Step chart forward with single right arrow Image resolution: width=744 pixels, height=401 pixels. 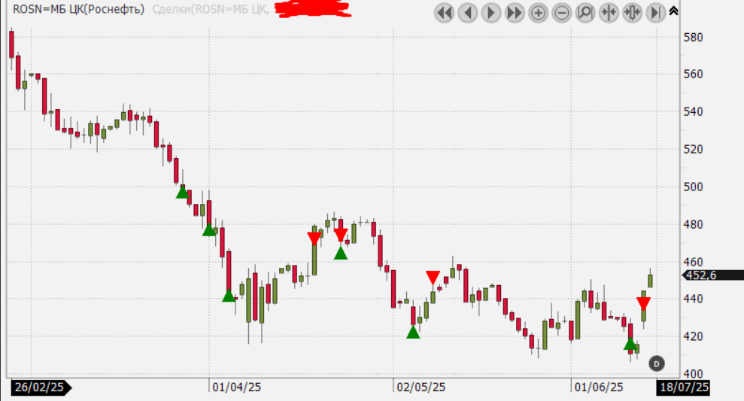[x=491, y=13]
